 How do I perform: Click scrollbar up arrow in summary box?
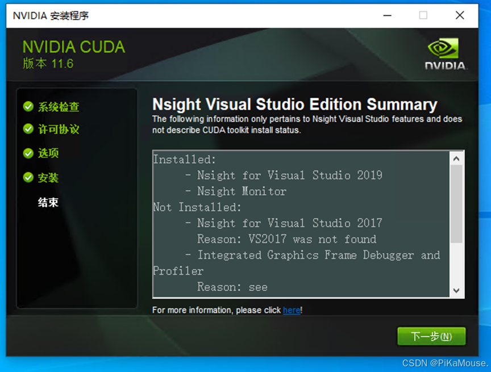456,158
